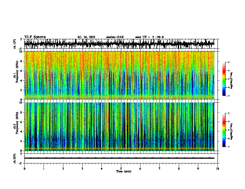Click the time axis tick label "3"
The image size is (245, 189).
(82, 169)
